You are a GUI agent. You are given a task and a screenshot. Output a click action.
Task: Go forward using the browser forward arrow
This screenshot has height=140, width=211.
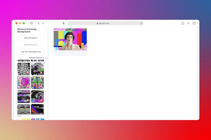[x=43, y=23]
